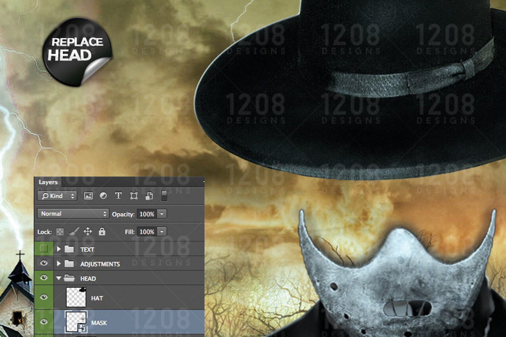Show the hidden TEXT group
Image resolution: width=506 pixels, height=337 pixels.
43,249
